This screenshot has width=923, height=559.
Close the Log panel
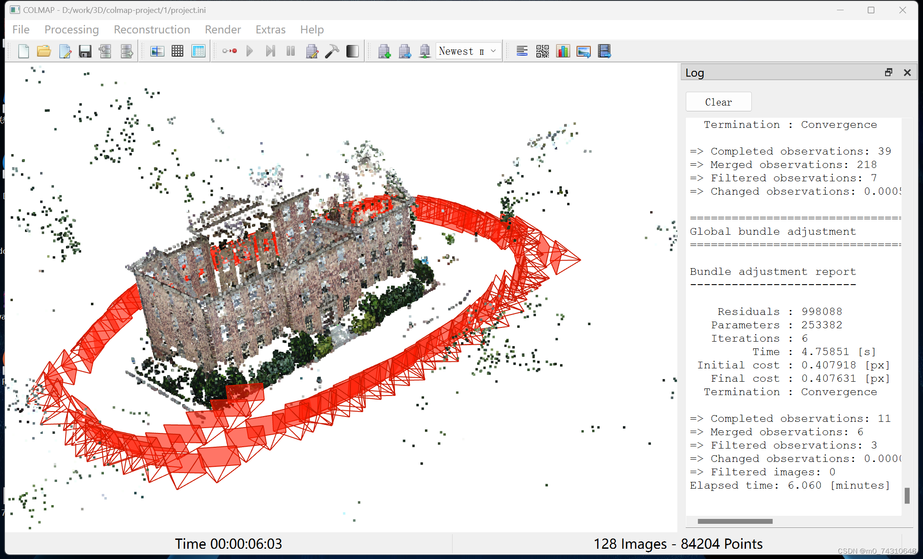tap(907, 73)
